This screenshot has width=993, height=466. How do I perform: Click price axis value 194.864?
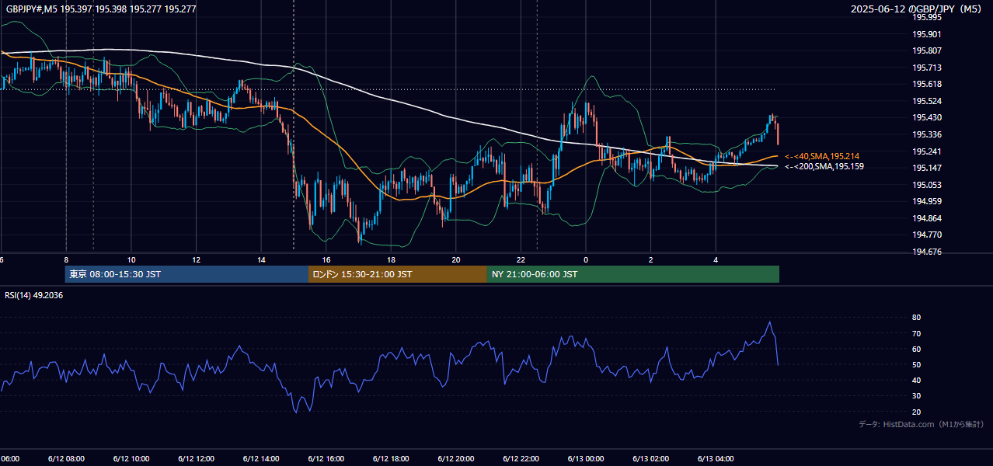tap(926, 218)
